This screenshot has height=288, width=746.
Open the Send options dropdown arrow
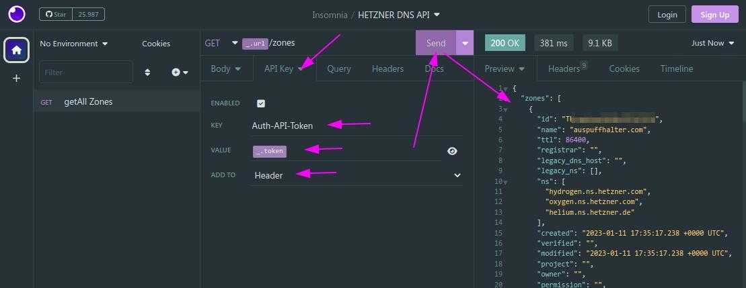pyautogui.click(x=465, y=43)
